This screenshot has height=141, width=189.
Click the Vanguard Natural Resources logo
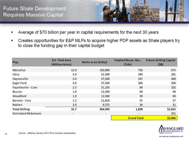tap(171, 131)
